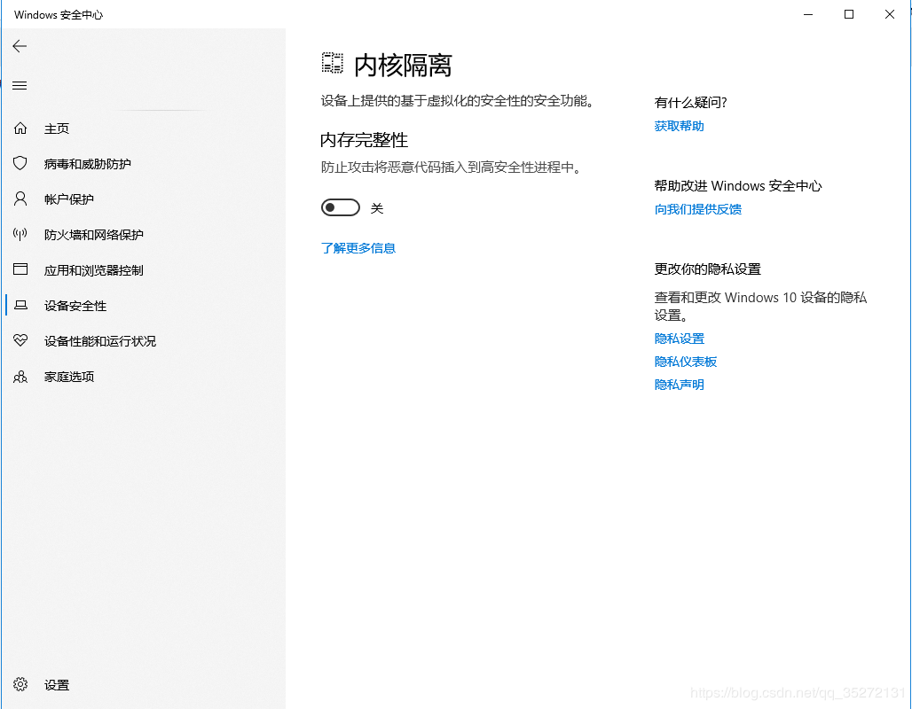Click the 有什么疑问? heading
The width and height of the screenshot is (912, 709).
pyautogui.click(x=690, y=103)
